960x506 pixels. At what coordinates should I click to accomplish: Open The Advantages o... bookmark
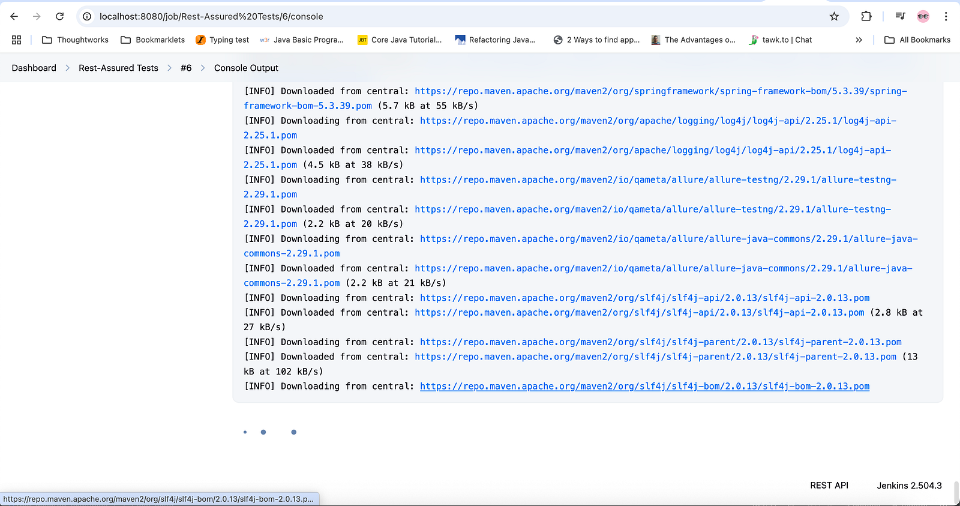pos(693,40)
